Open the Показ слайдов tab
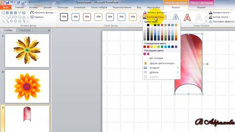This screenshot has width=235, height=132. [99, 7]
